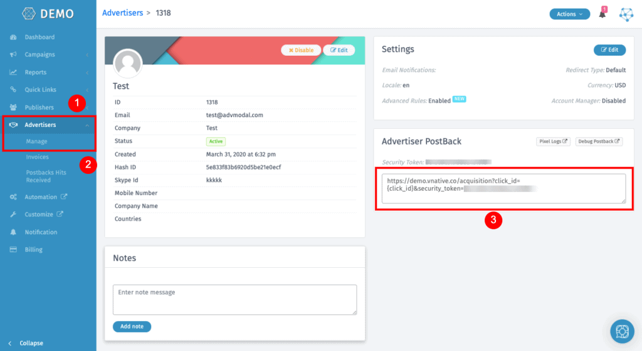Open Invoices submenu item
The image size is (642, 351).
point(38,157)
